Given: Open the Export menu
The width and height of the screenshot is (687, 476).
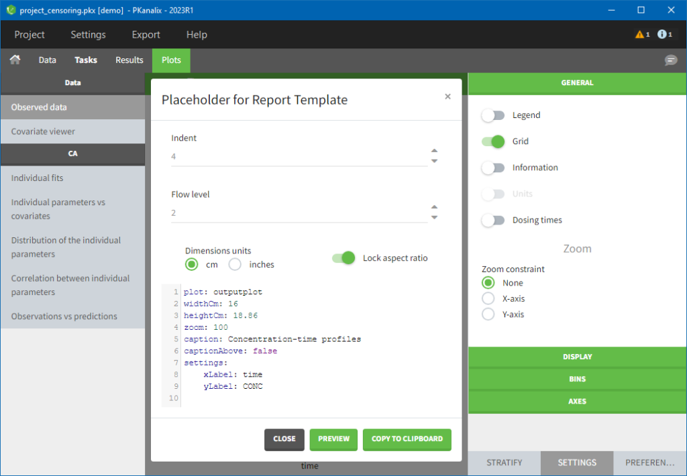Looking at the screenshot, I should coord(146,35).
